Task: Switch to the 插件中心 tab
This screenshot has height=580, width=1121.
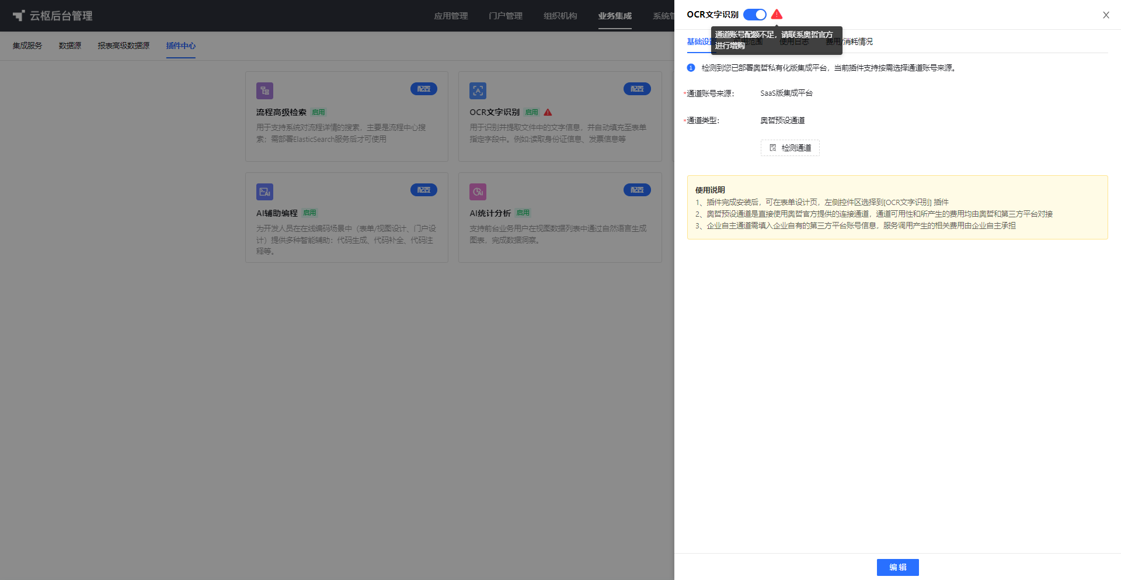Action: (x=181, y=46)
